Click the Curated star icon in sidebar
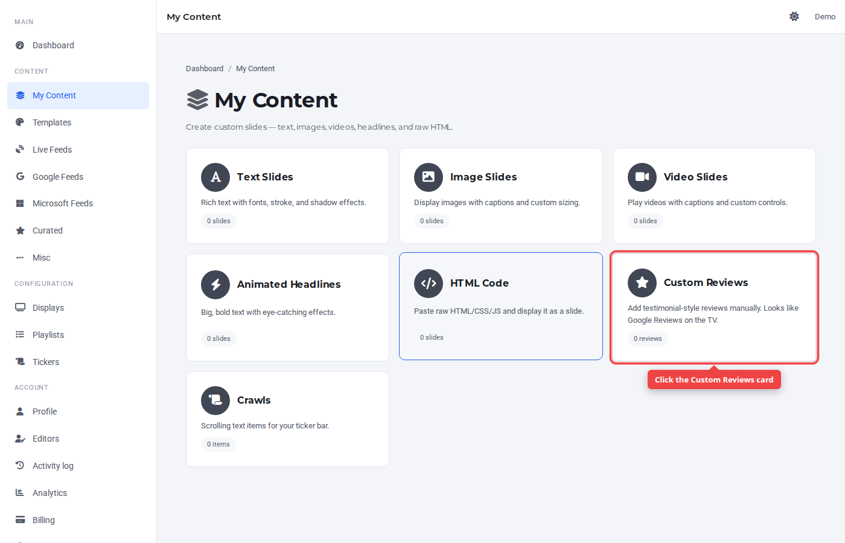Image resolution: width=845 pixels, height=543 pixels. tap(20, 230)
